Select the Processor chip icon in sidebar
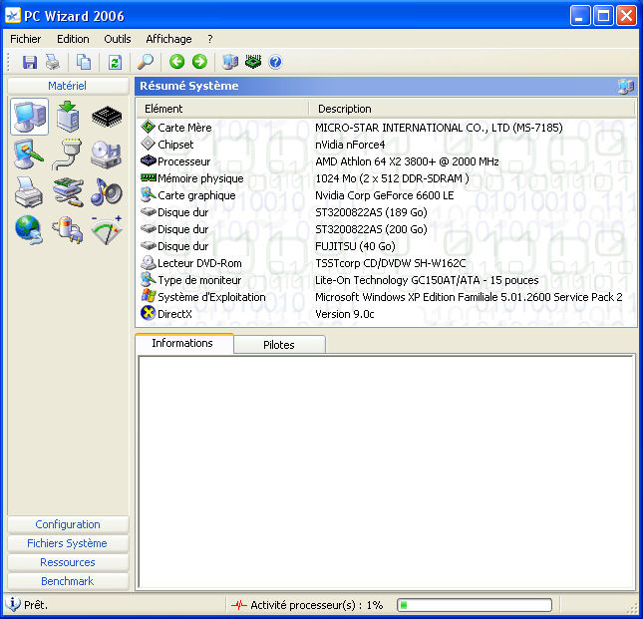The image size is (643, 619). pyautogui.click(x=107, y=117)
